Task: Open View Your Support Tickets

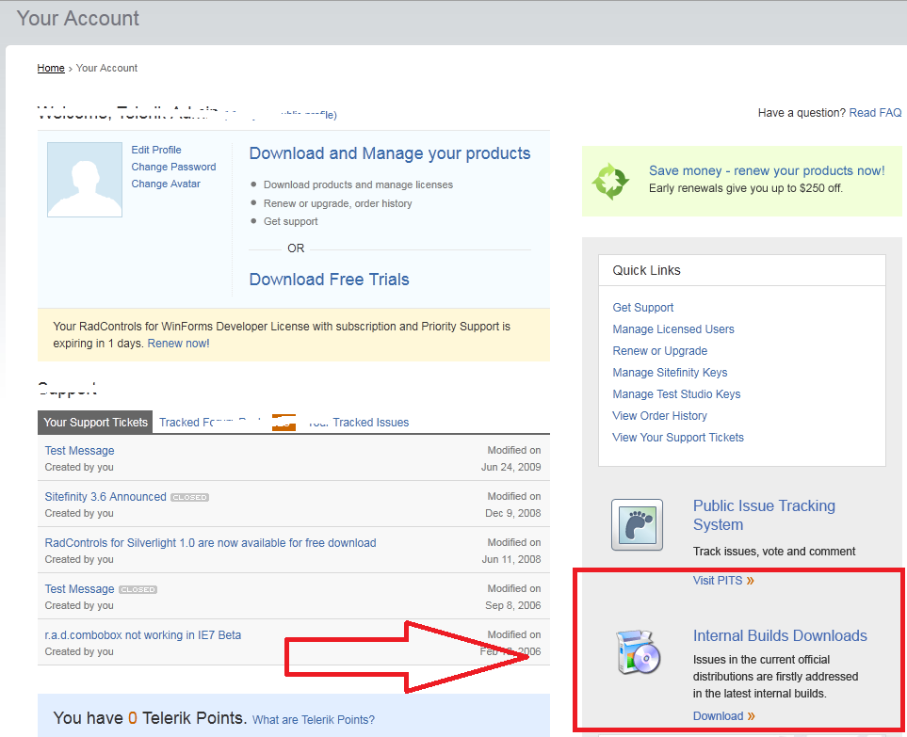Action: (x=678, y=438)
